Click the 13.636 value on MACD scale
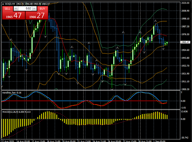The image size is (192, 142). pos(185,111)
